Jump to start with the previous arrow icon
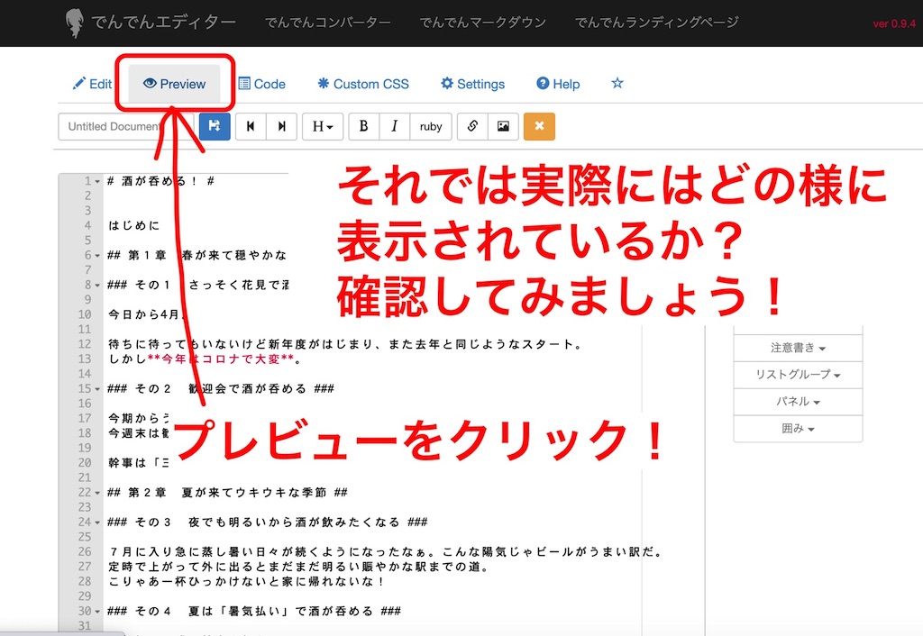Screen dimensions: 923x636 point(251,127)
